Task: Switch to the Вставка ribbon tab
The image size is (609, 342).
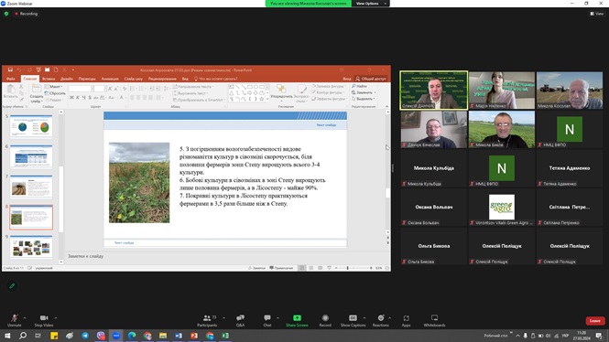Action: coord(49,79)
